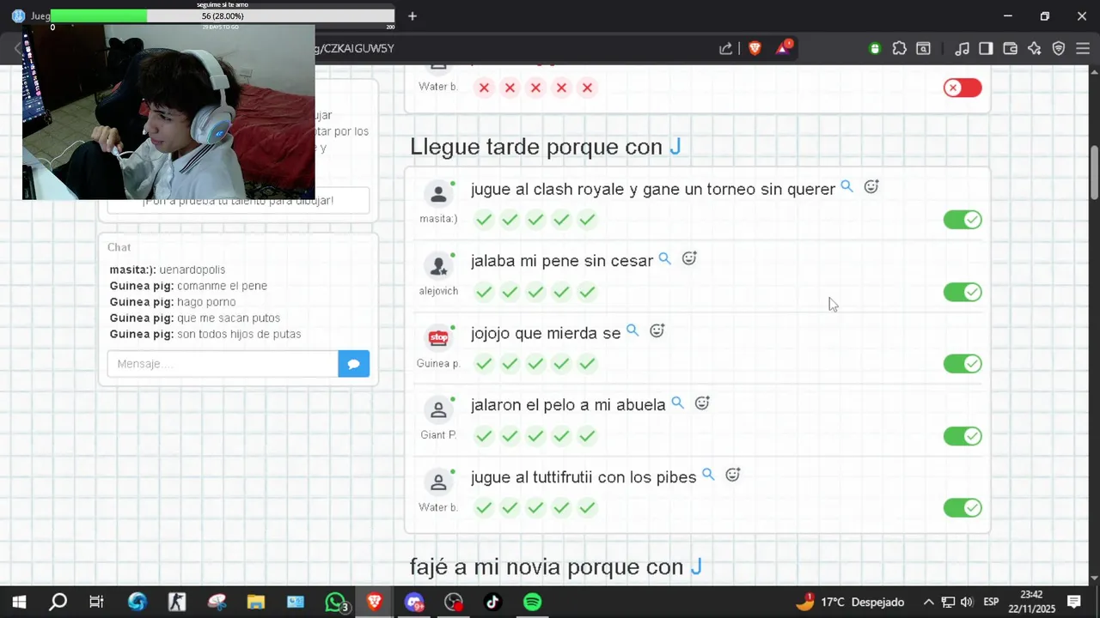Click the webcam overlay thumbnail
The width and height of the screenshot is (1100, 618).
(x=168, y=112)
